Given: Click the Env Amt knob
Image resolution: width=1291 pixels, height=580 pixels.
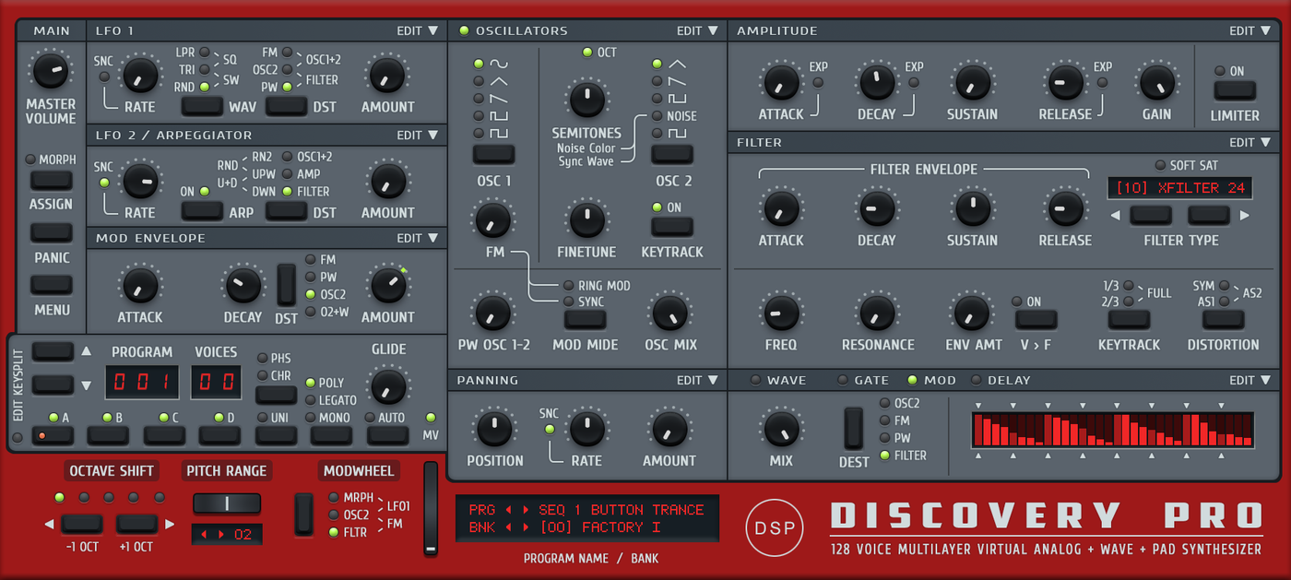Looking at the screenshot, I should pos(972,313).
